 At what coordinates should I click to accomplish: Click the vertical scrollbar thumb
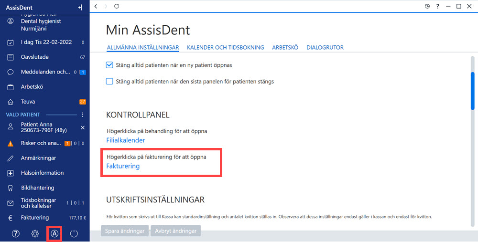coord(473,91)
